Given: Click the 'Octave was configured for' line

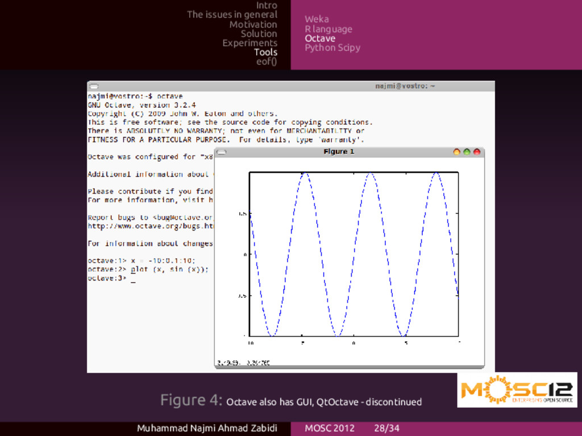Looking at the screenshot, I should coord(150,157).
